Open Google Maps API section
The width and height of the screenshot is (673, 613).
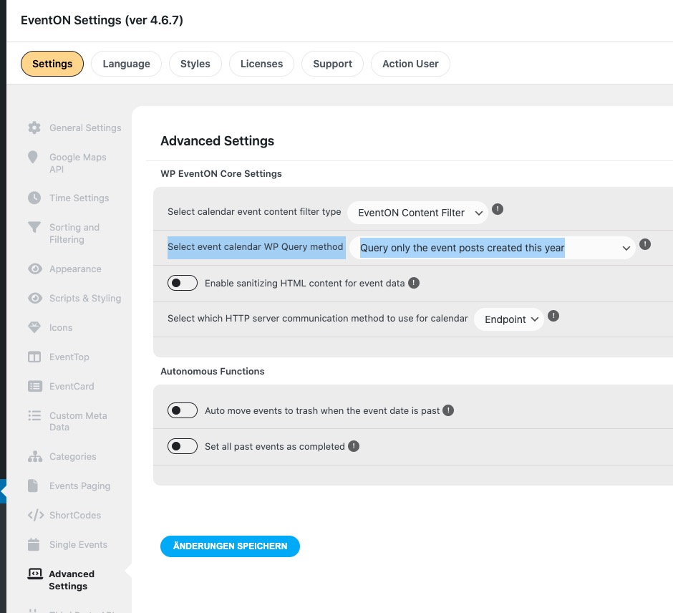[78, 163]
